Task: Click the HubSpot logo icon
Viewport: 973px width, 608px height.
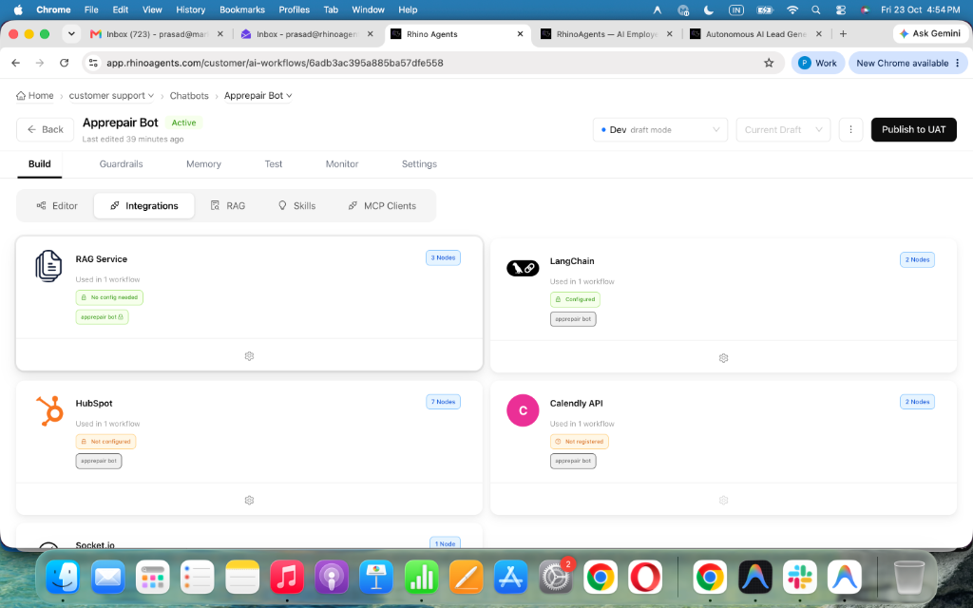Action: point(49,410)
